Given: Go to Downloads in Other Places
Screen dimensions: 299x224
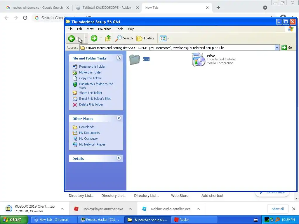Looking at the screenshot, I should point(87,127).
